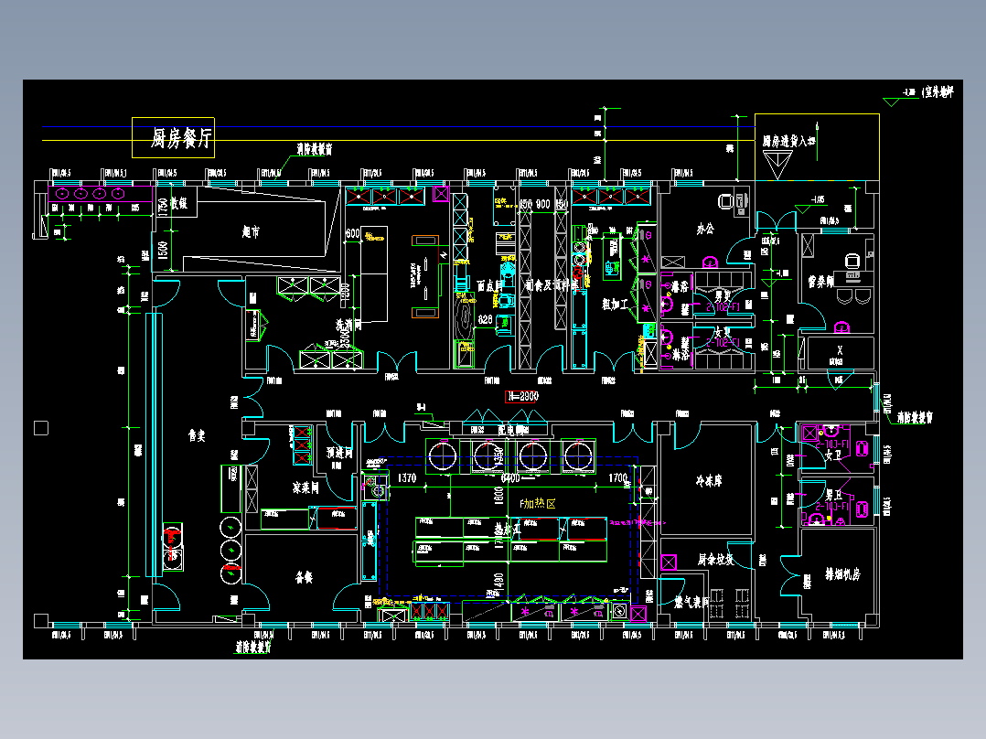Click the '女卫' restroom label
The image size is (986, 739).
pyautogui.click(x=833, y=454)
